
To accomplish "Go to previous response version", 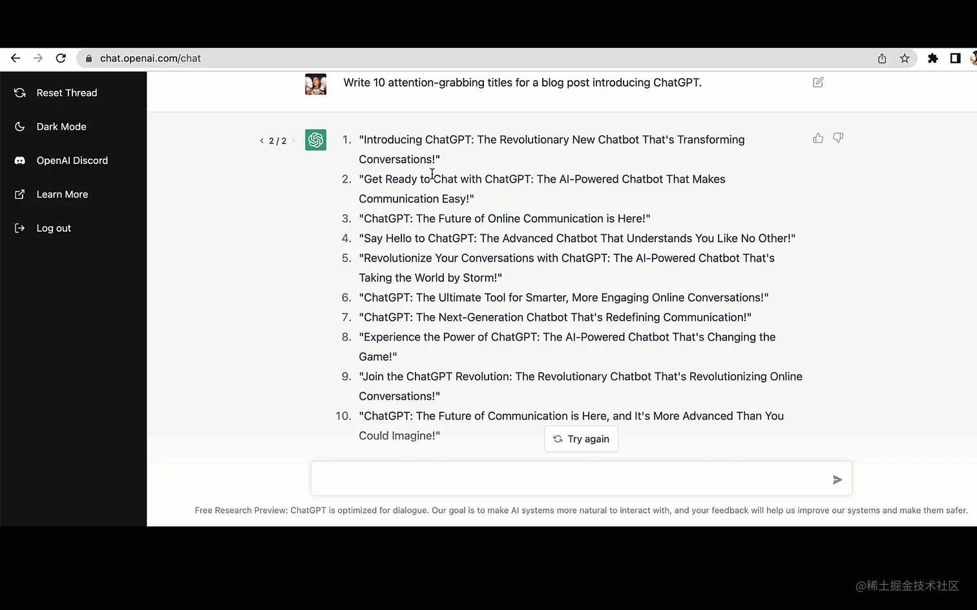I will click(262, 141).
